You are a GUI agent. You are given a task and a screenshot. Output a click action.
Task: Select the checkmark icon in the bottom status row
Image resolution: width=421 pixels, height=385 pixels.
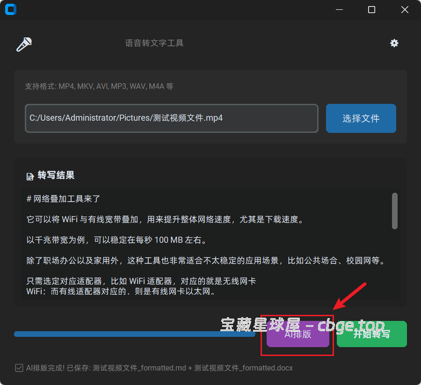(x=19, y=368)
